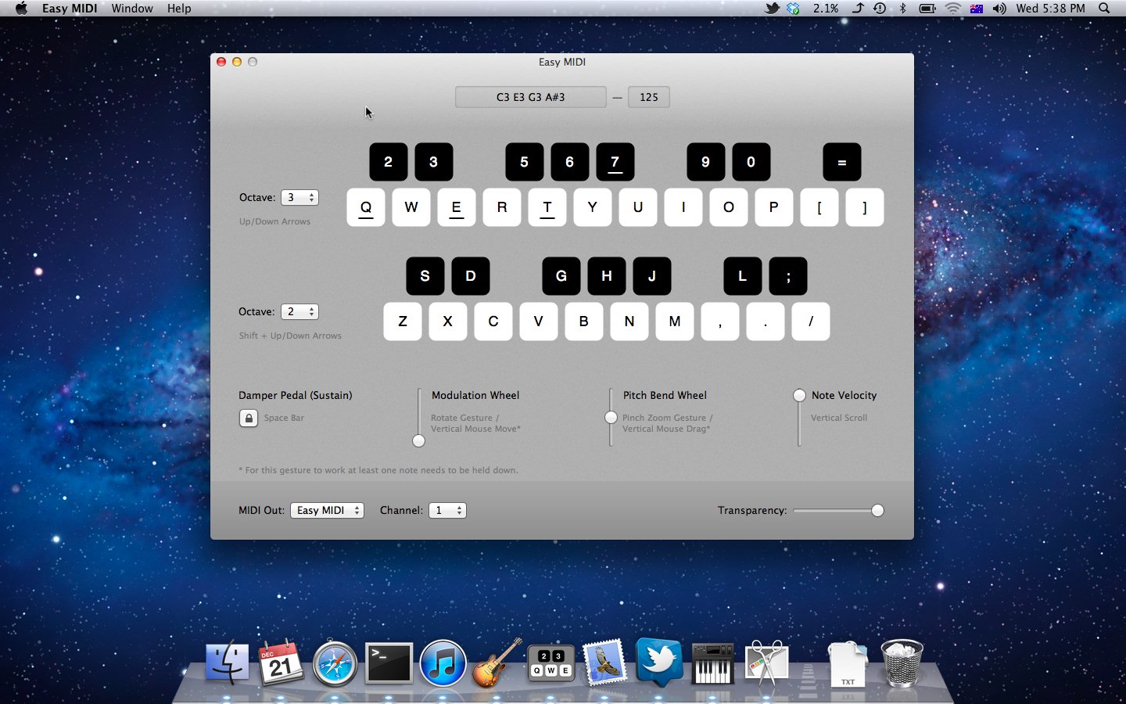Click the "Vertical Scroll" hint text
Viewport: 1126px width, 704px height.
coord(839,418)
